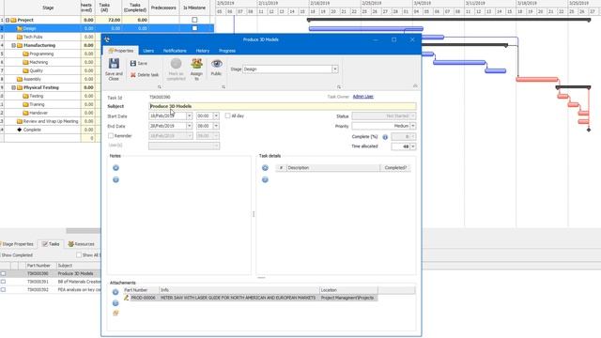Image resolution: width=601 pixels, height=338 pixels.
Task: Click the Save and Close floppy icon
Action: coord(114,64)
